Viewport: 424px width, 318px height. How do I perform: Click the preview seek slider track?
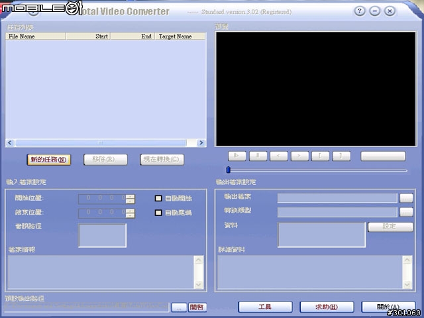point(318,170)
